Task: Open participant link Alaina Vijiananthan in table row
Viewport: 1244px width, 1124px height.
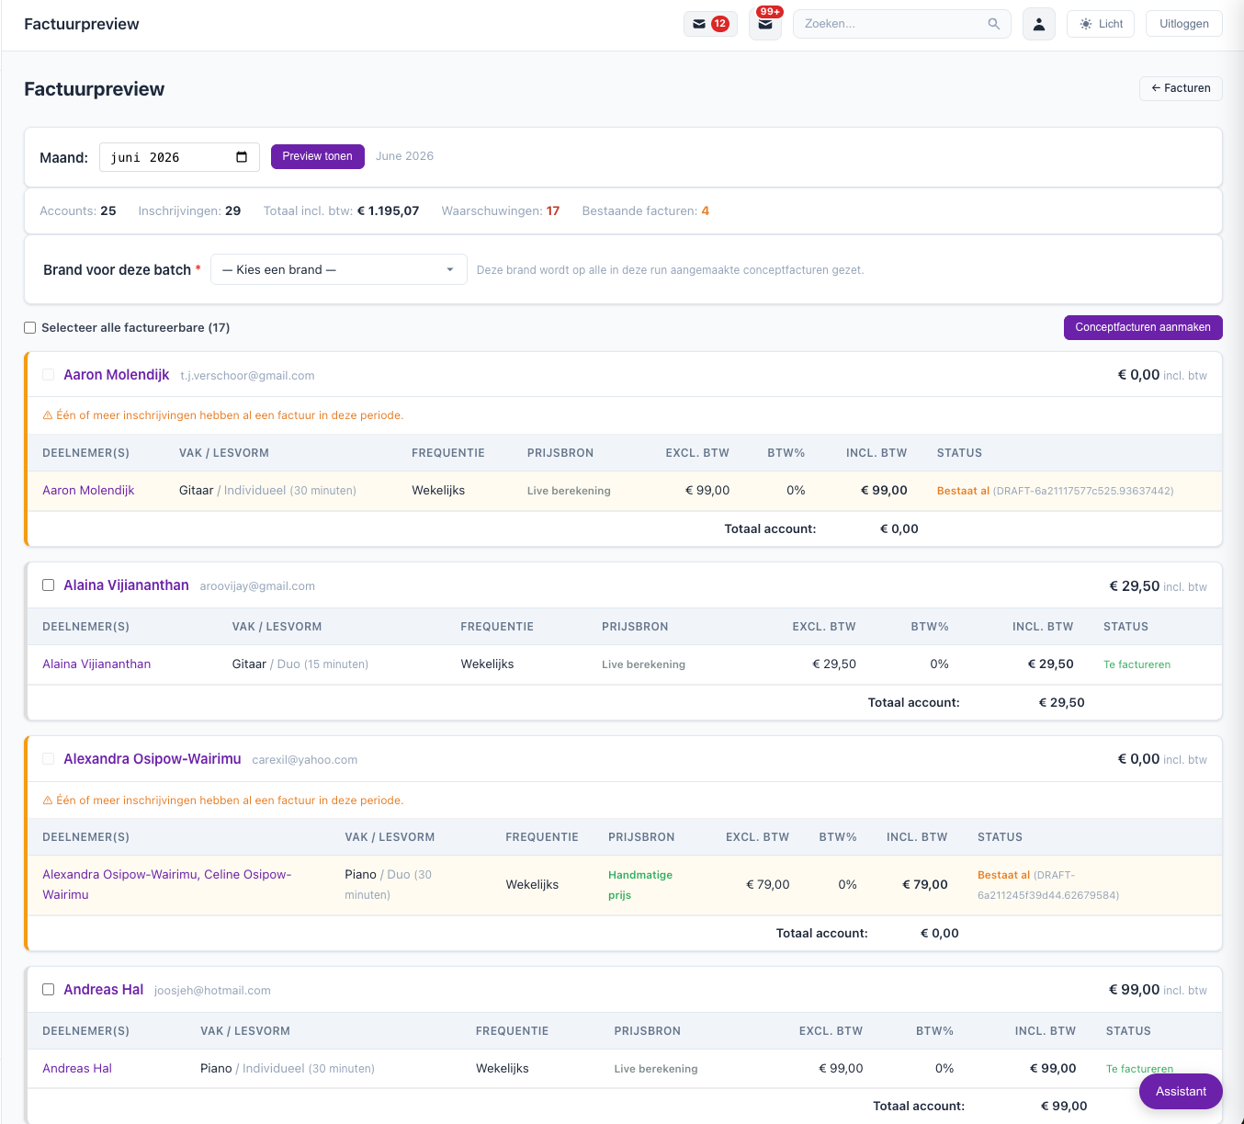Action: coord(96,664)
